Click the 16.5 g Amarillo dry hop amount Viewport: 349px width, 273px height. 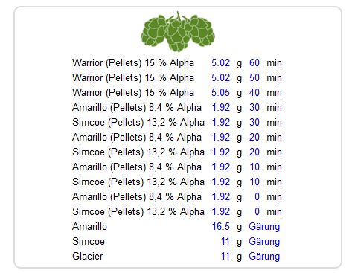click(x=221, y=226)
